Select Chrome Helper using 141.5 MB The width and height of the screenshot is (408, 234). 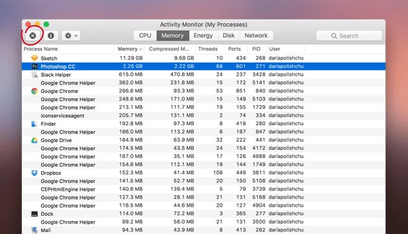[68, 181]
